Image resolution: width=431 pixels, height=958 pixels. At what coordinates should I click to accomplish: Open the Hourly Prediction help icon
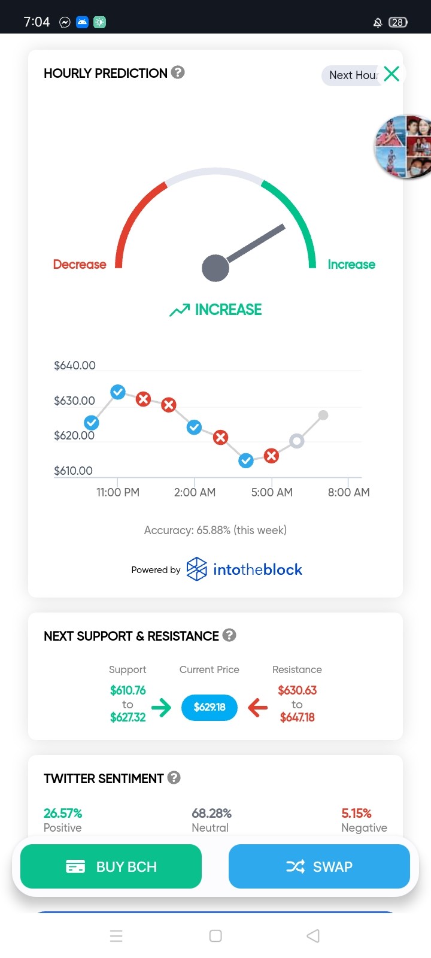pos(178,72)
